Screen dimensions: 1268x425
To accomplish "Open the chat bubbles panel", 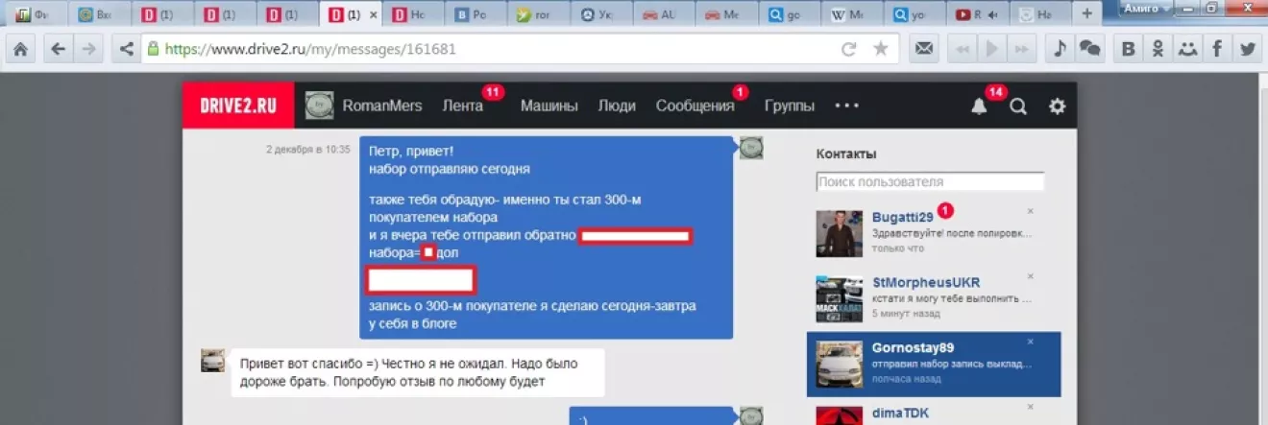I will click(1089, 48).
